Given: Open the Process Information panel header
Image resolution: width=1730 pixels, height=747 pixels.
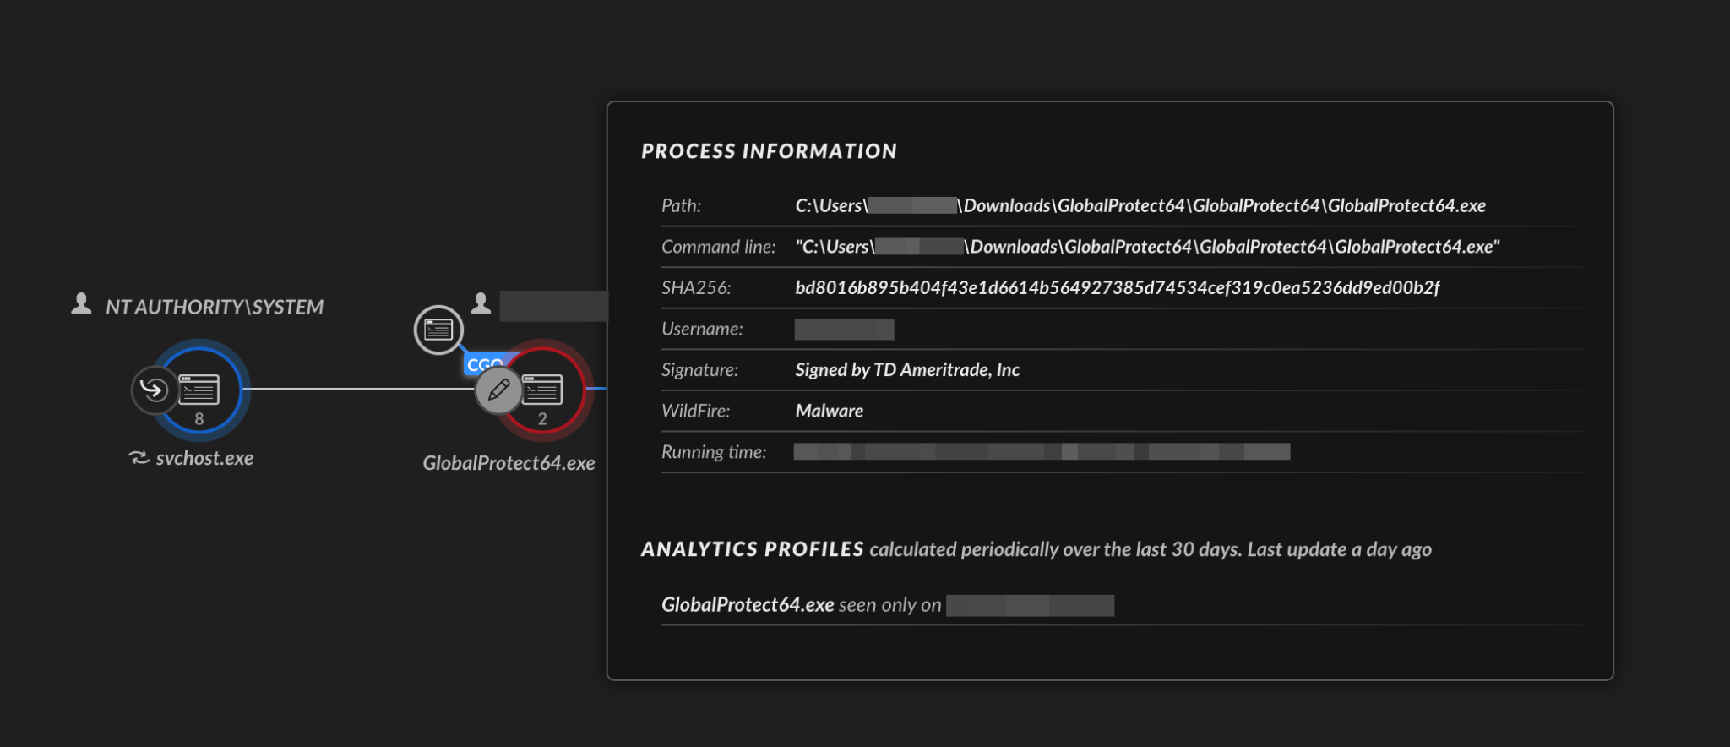Looking at the screenshot, I should (769, 152).
